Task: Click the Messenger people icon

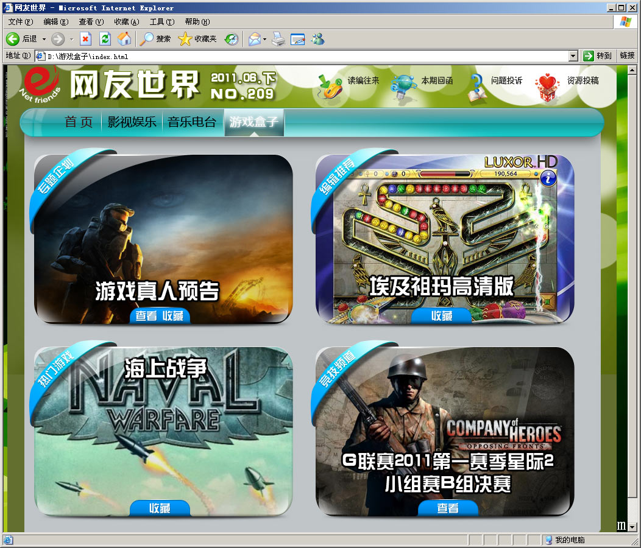Action: (317, 39)
